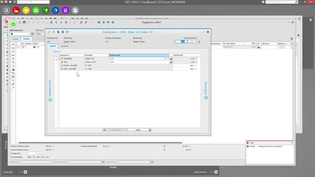
Task: Expand row 1 arrow in the offert rows grid
Action: pyautogui.click(x=18, y=47)
